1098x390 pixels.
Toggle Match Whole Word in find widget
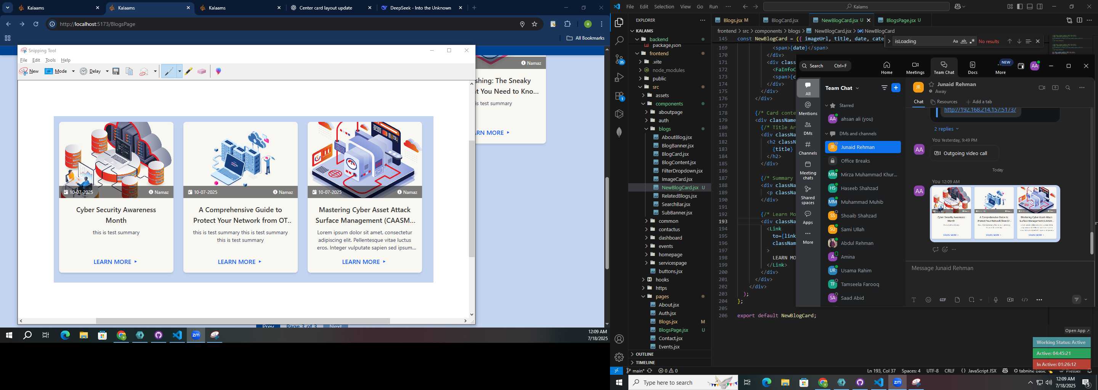point(964,41)
